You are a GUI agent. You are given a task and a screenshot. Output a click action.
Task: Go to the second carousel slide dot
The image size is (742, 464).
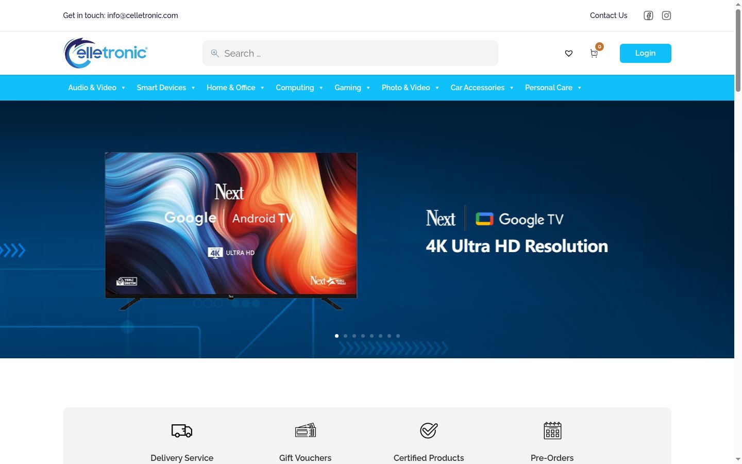coord(346,336)
